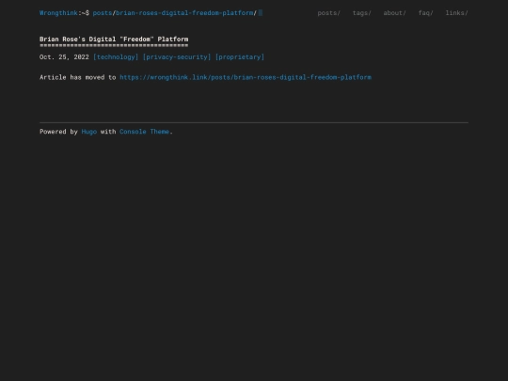Select the [proprietary] tag

[x=240, y=57]
